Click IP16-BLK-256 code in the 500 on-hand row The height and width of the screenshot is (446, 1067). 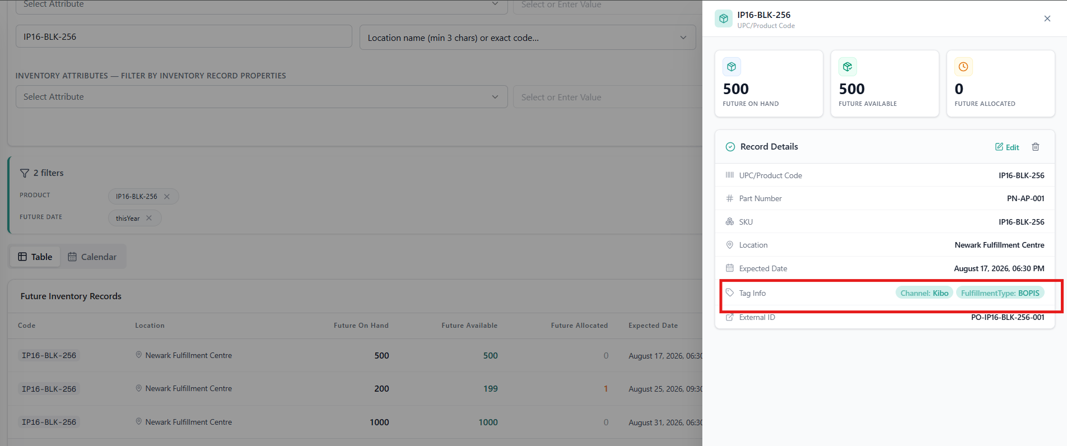[x=49, y=355]
